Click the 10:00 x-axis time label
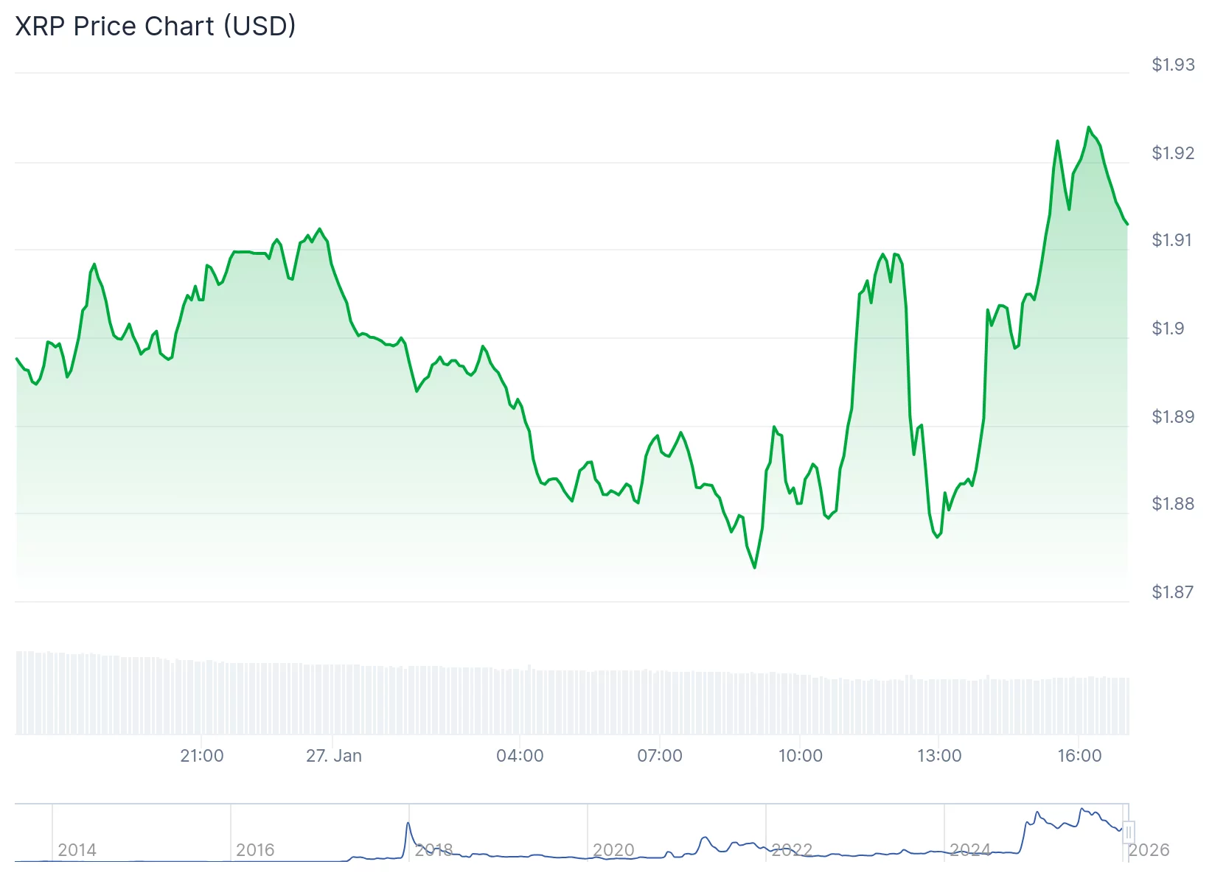Screen dimensions: 1212x884 [x=801, y=756]
